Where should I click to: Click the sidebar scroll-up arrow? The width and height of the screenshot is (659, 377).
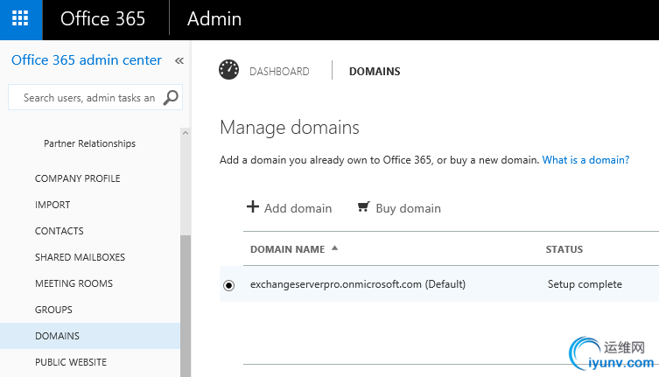(186, 133)
